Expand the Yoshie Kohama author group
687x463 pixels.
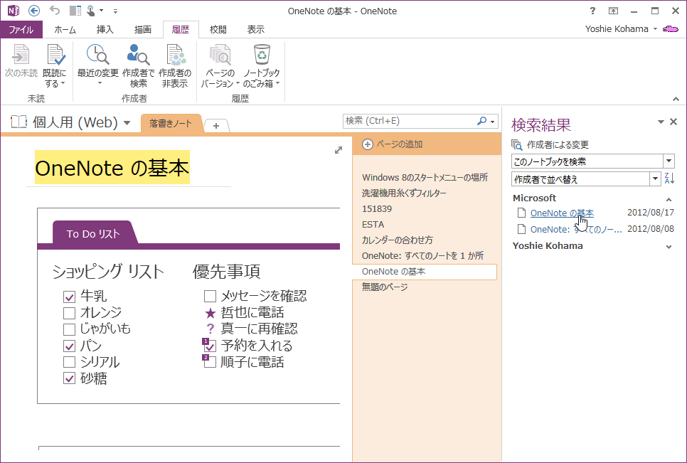coord(669,247)
